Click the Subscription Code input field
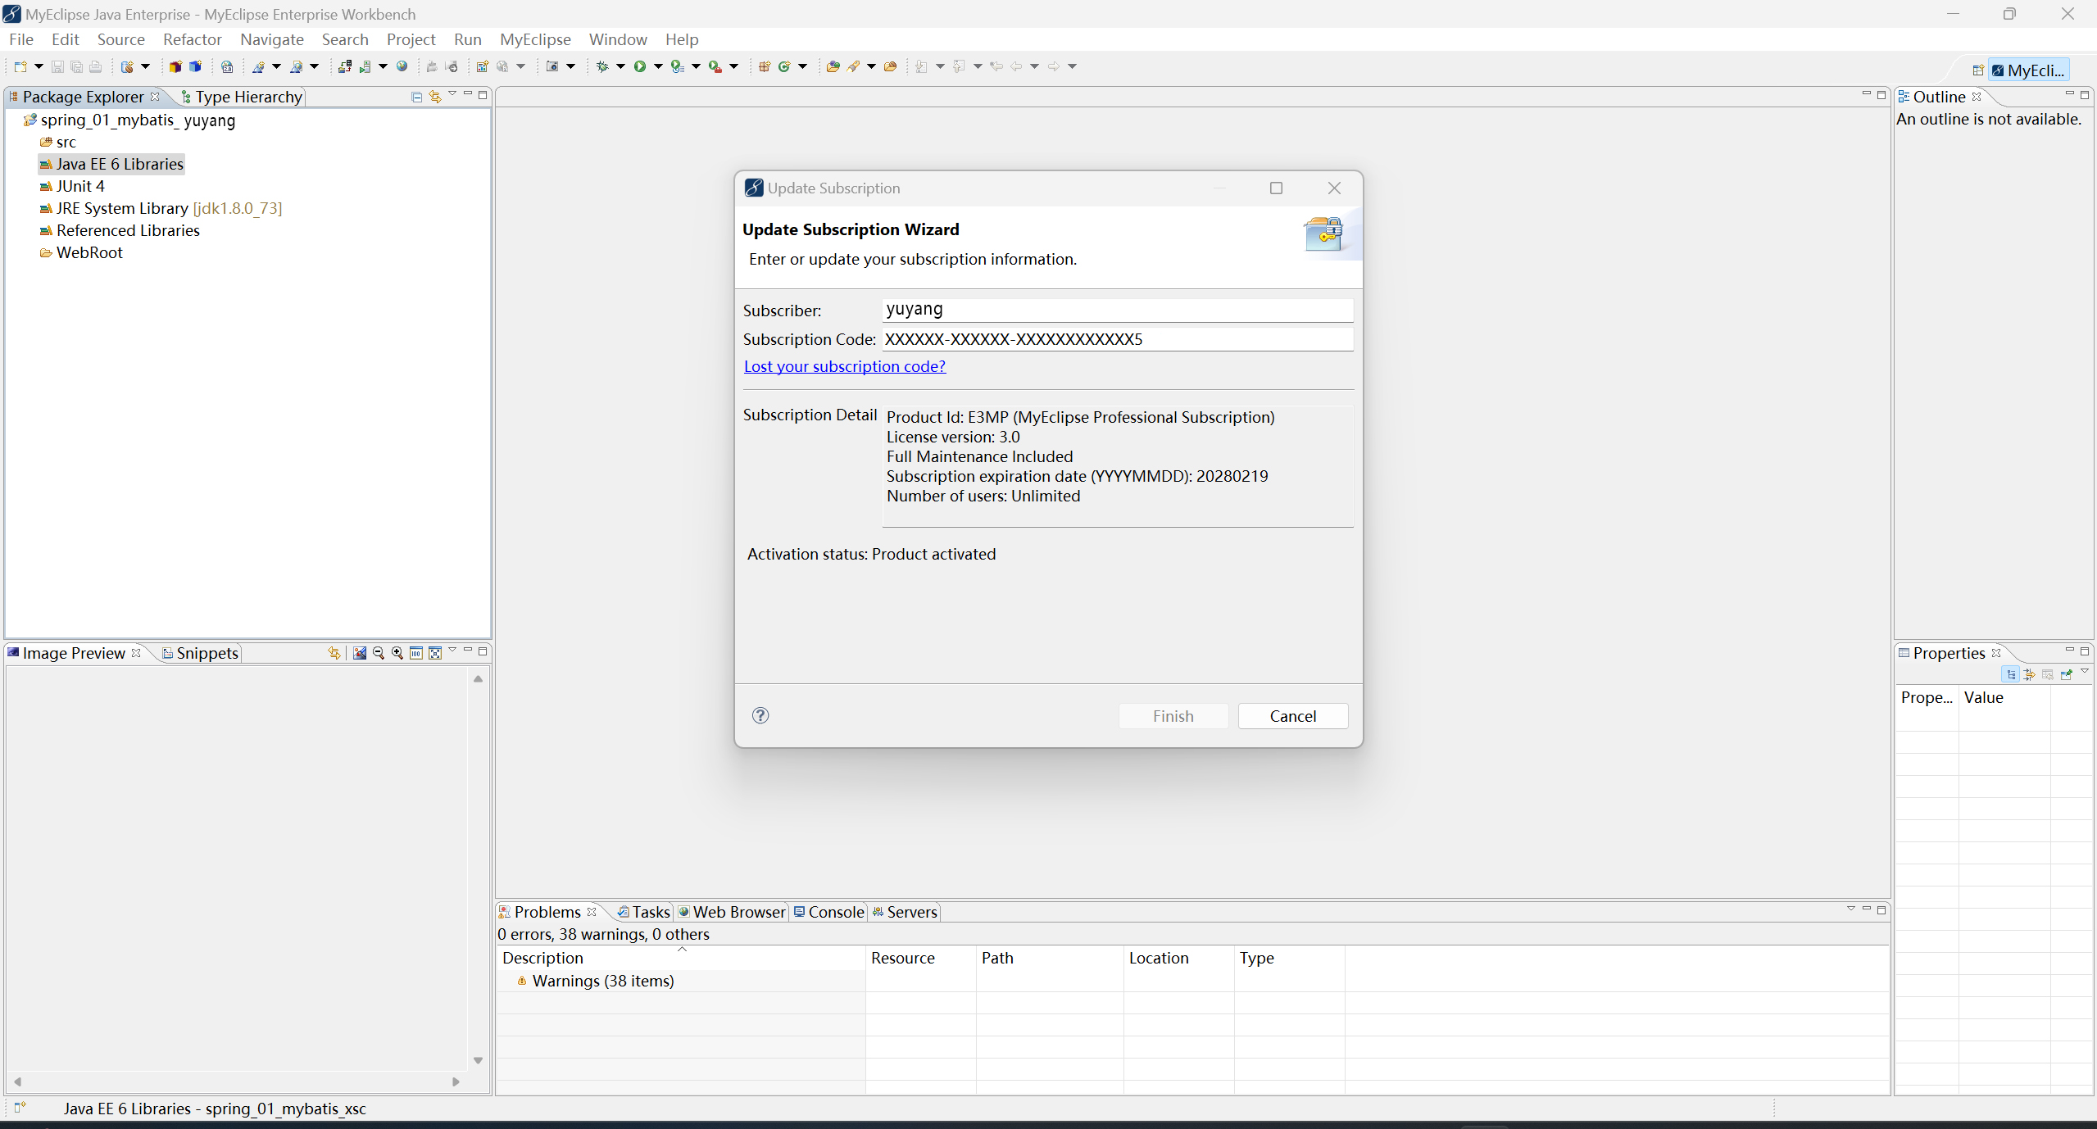Viewport: 2097px width, 1129px height. pyautogui.click(x=1117, y=339)
